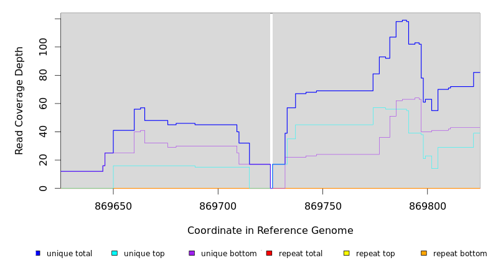The width and height of the screenshot is (493, 268).
Task: Click the blue unique total legend swatch
Action: [x=38, y=253]
